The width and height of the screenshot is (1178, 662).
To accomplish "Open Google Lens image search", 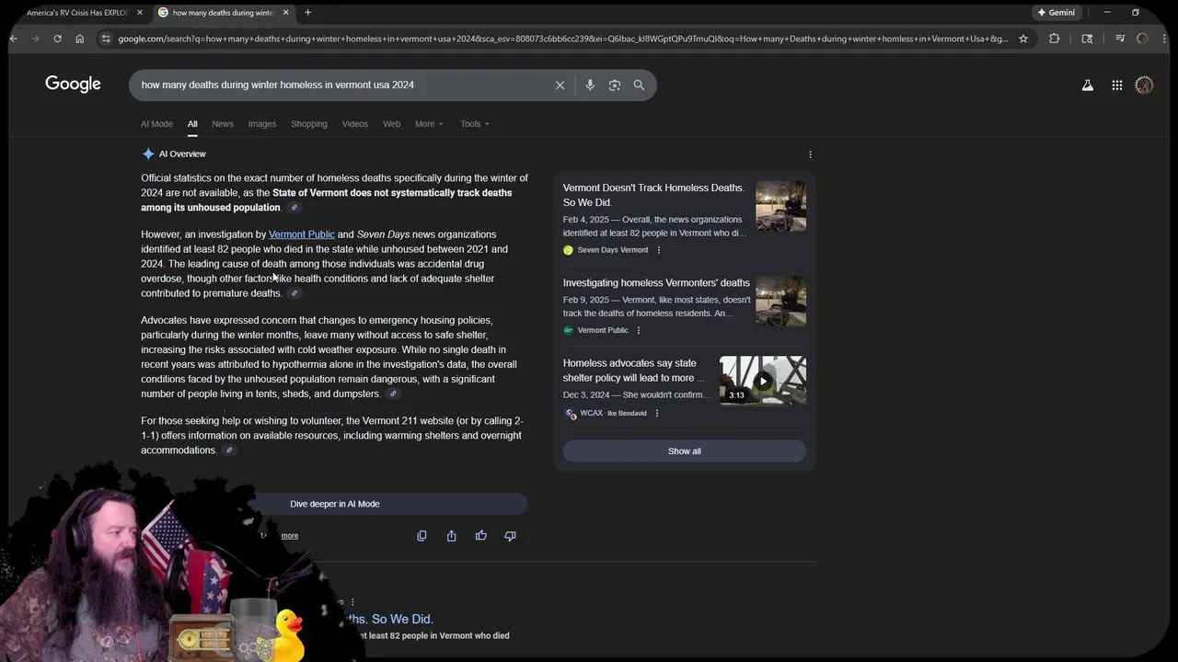I will coord(614,85).
